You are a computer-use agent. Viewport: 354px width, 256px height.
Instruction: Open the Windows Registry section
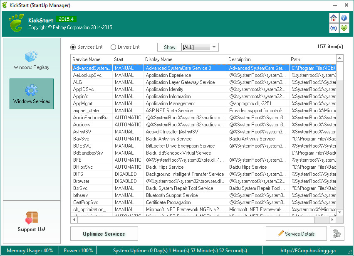(31, 60)
